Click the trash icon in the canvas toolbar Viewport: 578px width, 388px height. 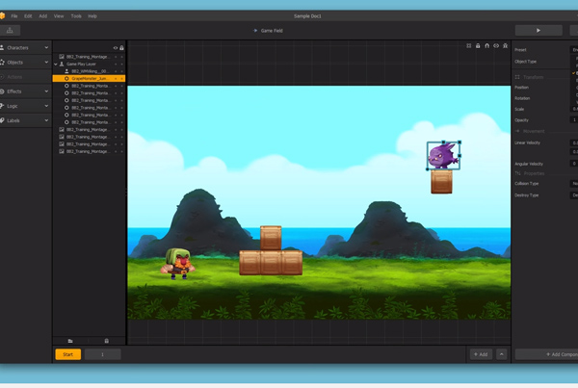click(506, 45)
